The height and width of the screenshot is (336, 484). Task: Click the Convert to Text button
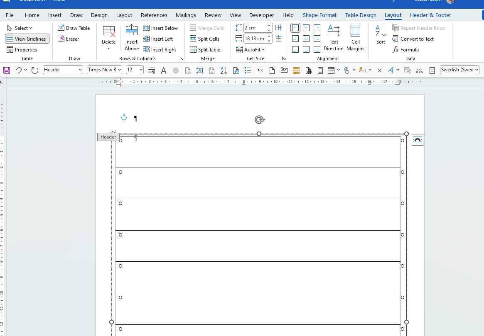click(x=413, y=39)
